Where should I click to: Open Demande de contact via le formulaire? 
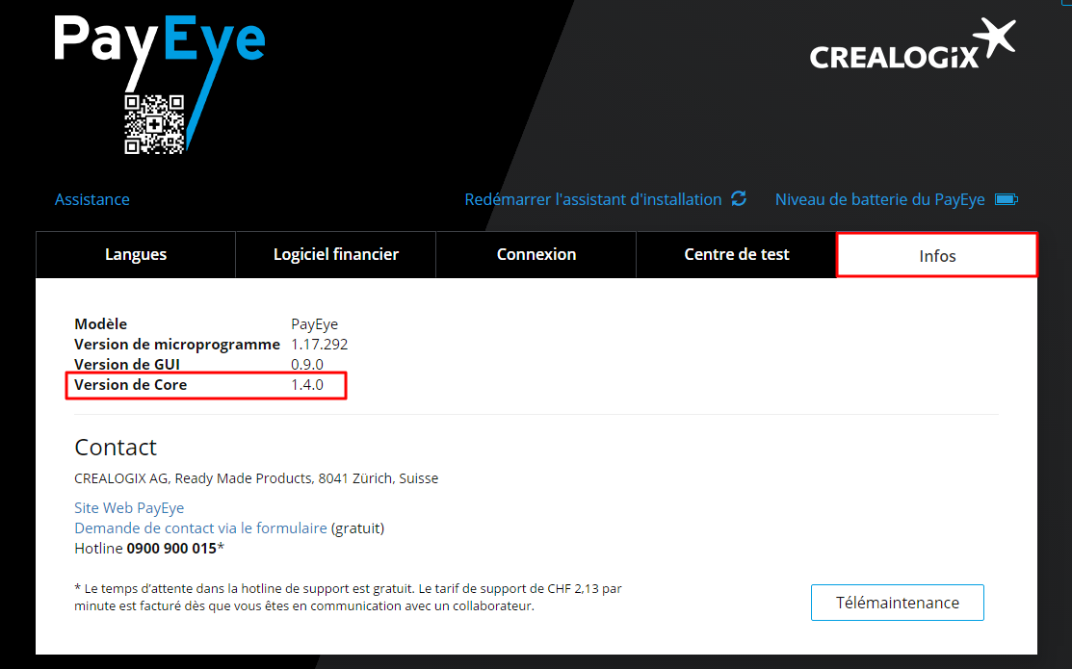(200, 528)
